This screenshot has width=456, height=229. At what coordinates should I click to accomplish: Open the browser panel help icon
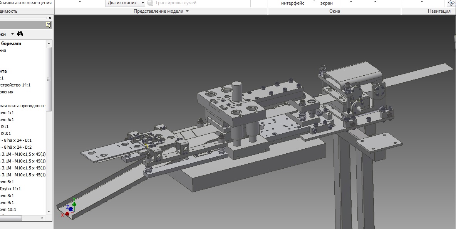click(48, 25)
